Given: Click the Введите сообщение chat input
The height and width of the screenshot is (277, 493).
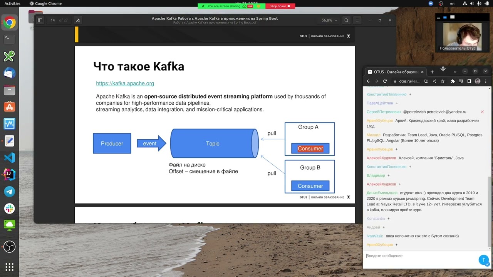Looking at the screenshot, I should [421, 256].
